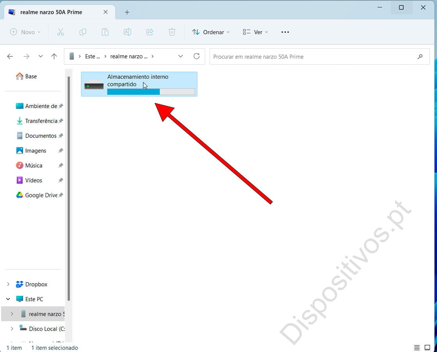Viewport: 437px width, 352px height.
Task: Open Documentos in sidebar
Action: pyautogui.click(x=37, y=136)
